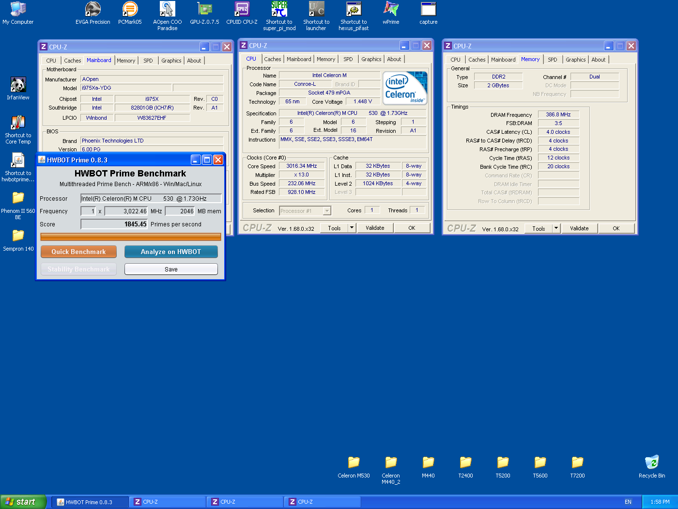Switch to CPU tab in Memory CPU-Z window

(456, 60)
